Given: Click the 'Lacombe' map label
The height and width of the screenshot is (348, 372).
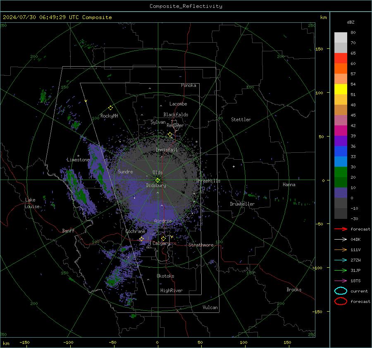Looking at the screenshot, I should click(x=178, y=104).
